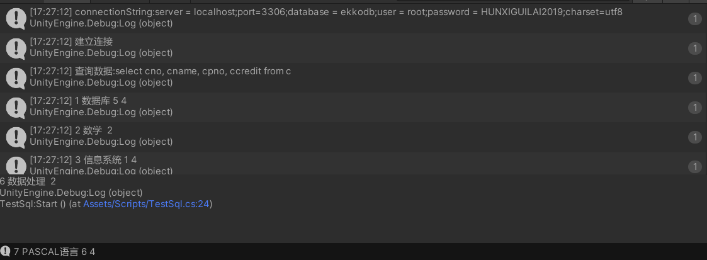Click the info icon next to '1 数据库 5 4'

point(16,107)
